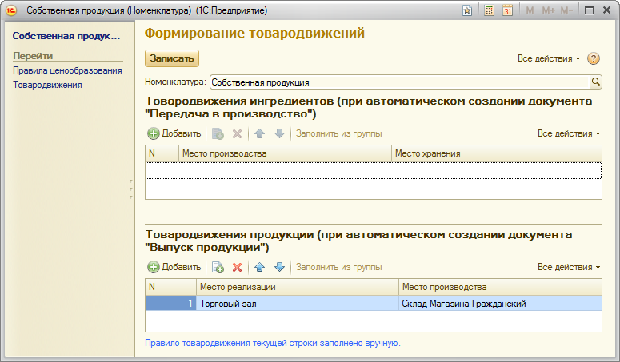This screenshot has width=620, height=362.
Task: Click Заполнить из группы in product section
Action: tap(339, 267)
